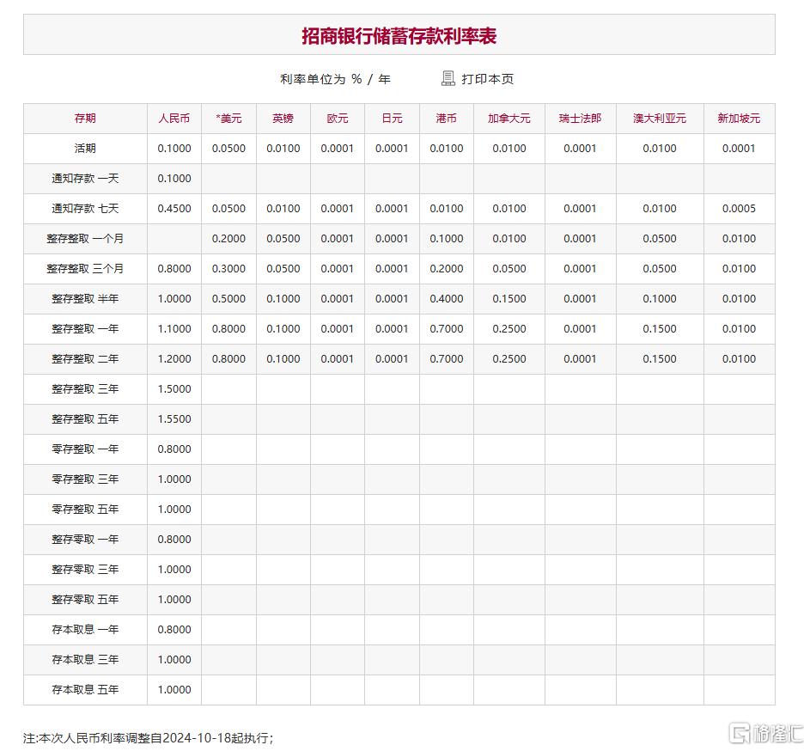Click the 利率单位为 % / 年 text
Image resolution: width=810 pixels, height=751 pixels.
(334, 78)
